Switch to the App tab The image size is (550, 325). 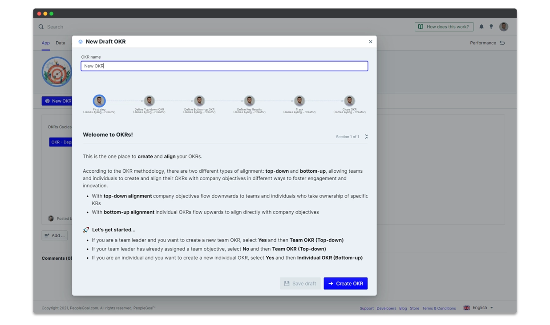45,43
